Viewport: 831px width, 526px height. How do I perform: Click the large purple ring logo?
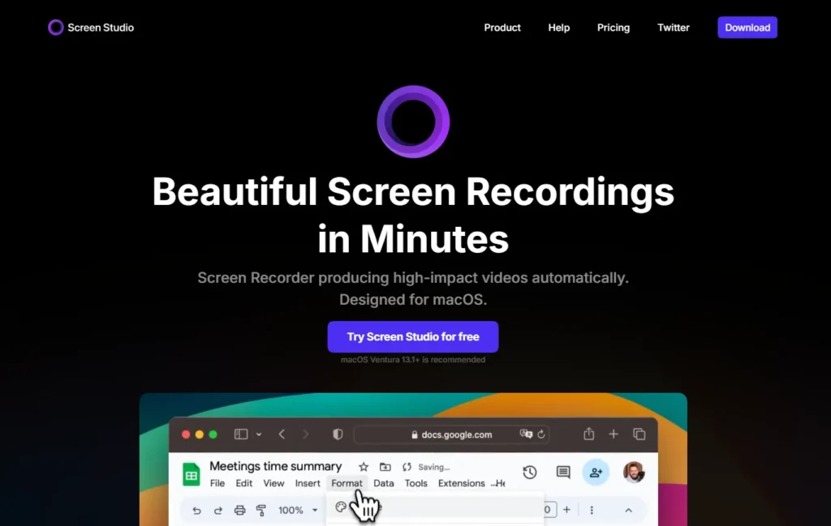tap(413, 122)
